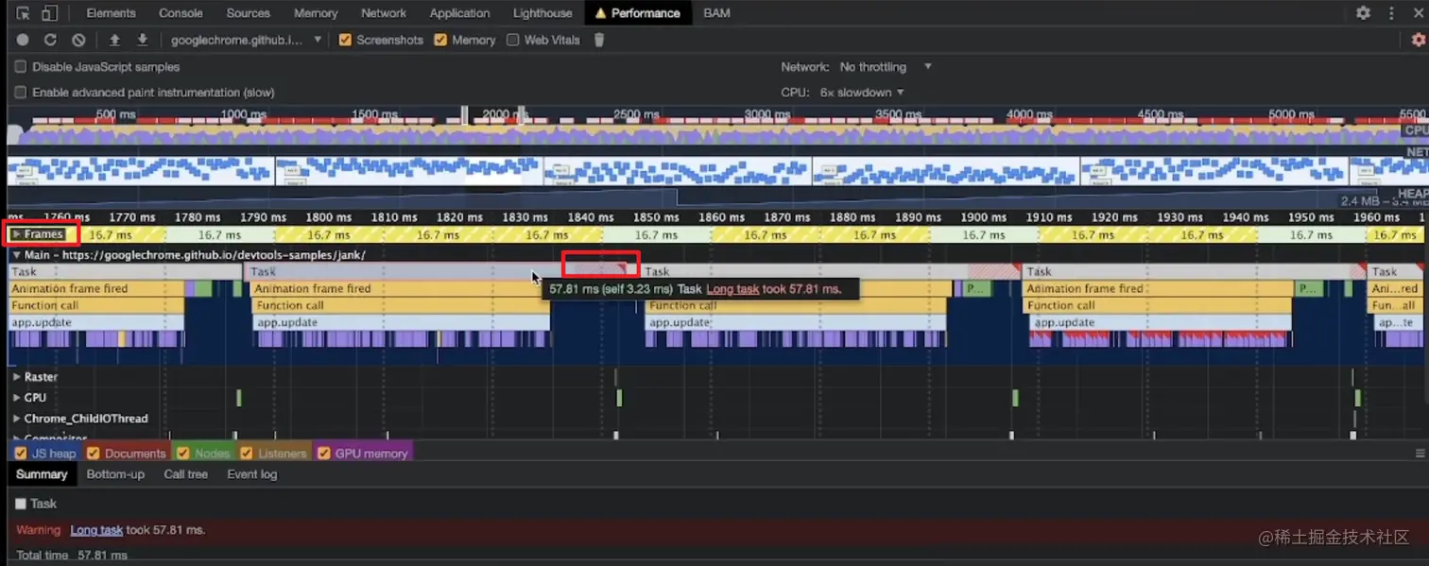Click Long task link in the tooltip
Screen dimensions: 1429x566
pos(732,289)
